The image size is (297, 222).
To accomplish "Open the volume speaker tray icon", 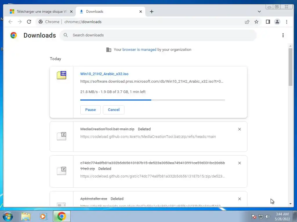I will (x=267, y=217).
